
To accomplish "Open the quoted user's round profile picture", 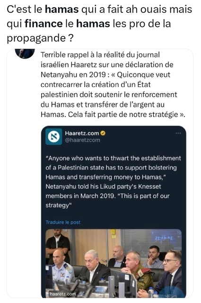I will pos(25,53).
